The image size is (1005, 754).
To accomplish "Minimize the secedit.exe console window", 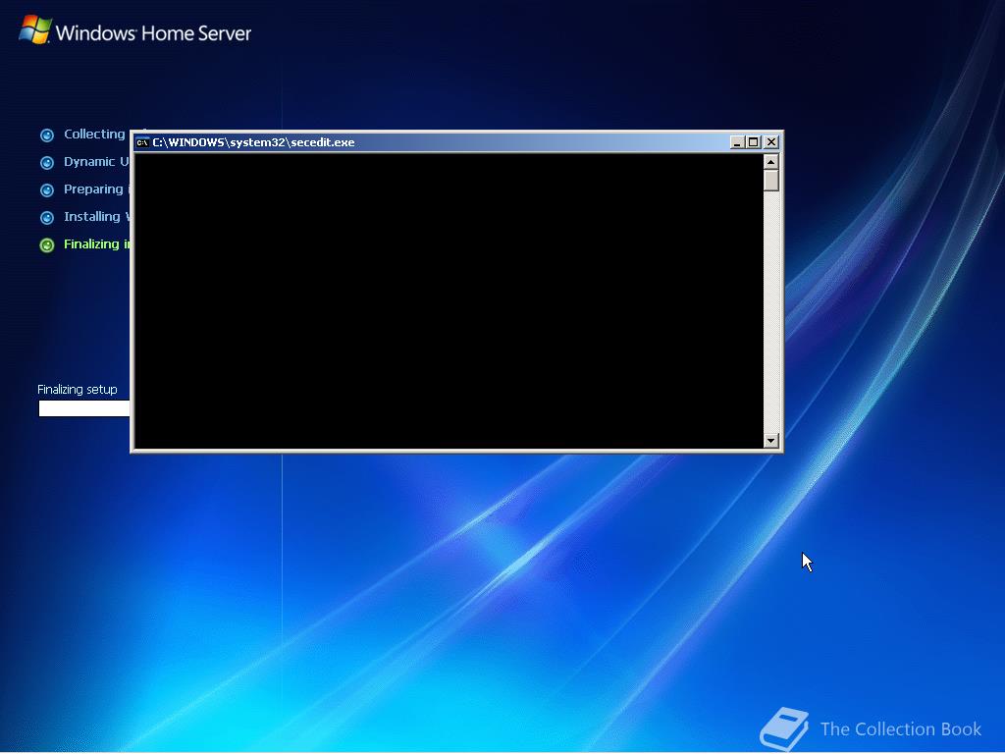I will tap(737, 142).
